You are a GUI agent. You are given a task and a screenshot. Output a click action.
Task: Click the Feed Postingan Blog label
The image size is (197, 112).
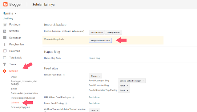tap(99, 81)
